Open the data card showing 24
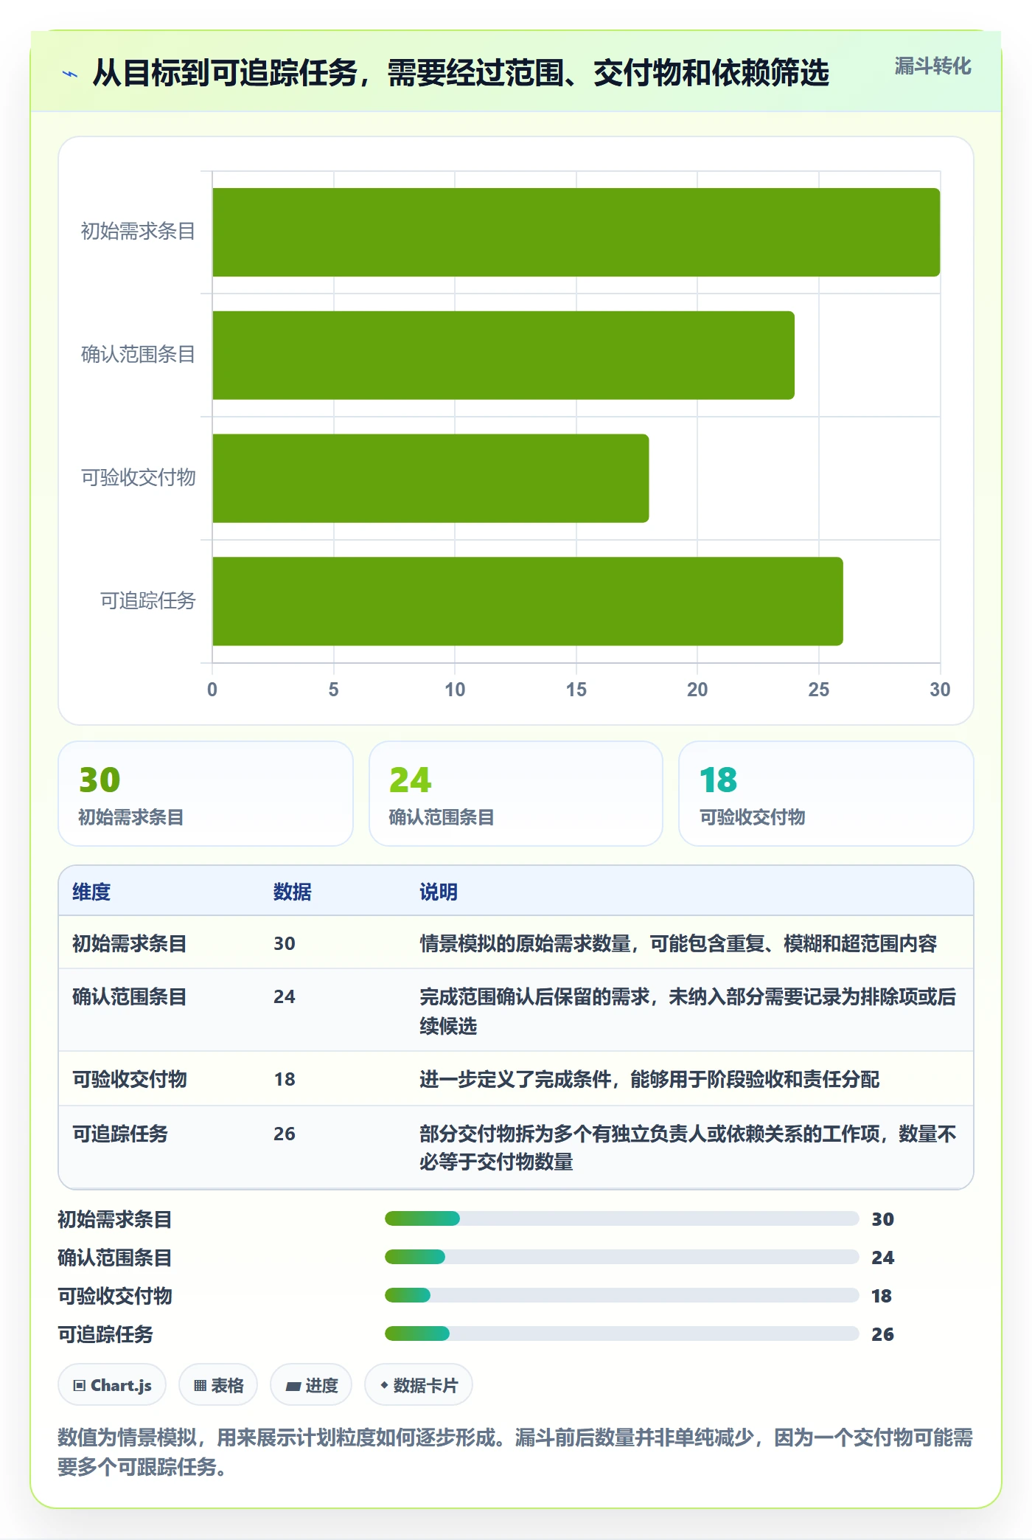Image resolution: width=1032 pixels, height=1540 pixels. pos(516,794)
